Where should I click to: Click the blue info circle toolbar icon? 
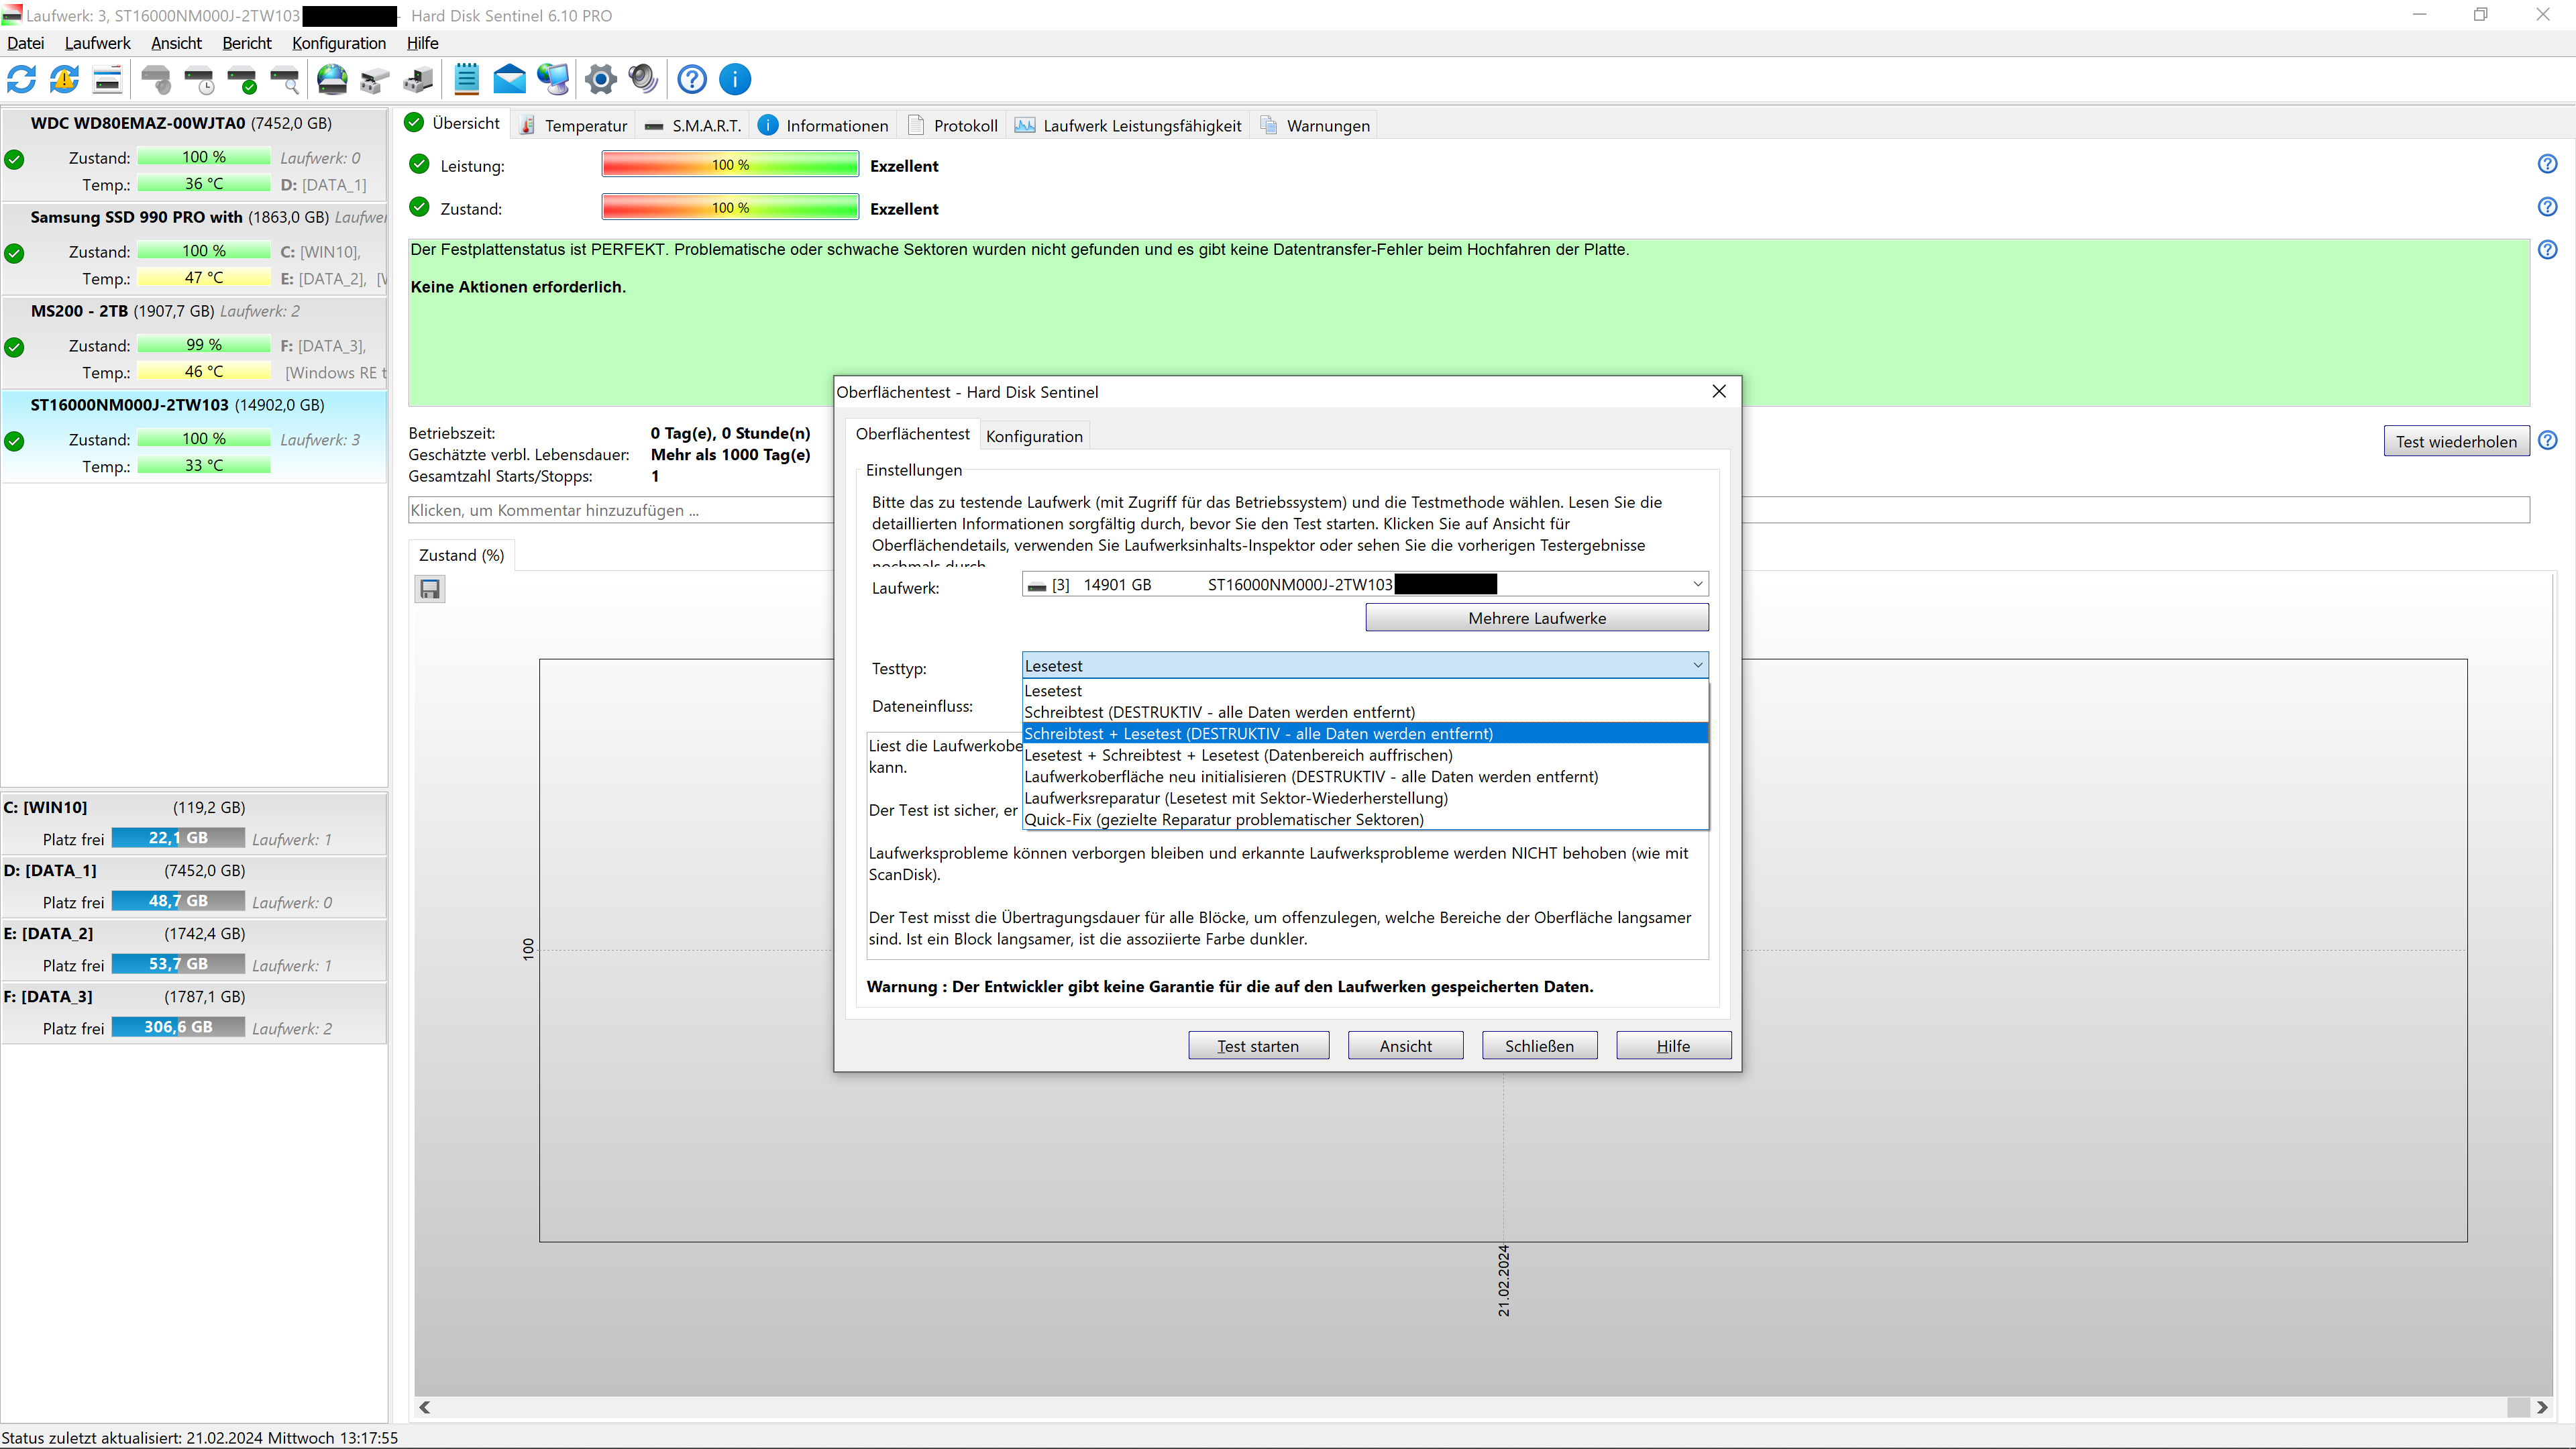pos(735,79)
